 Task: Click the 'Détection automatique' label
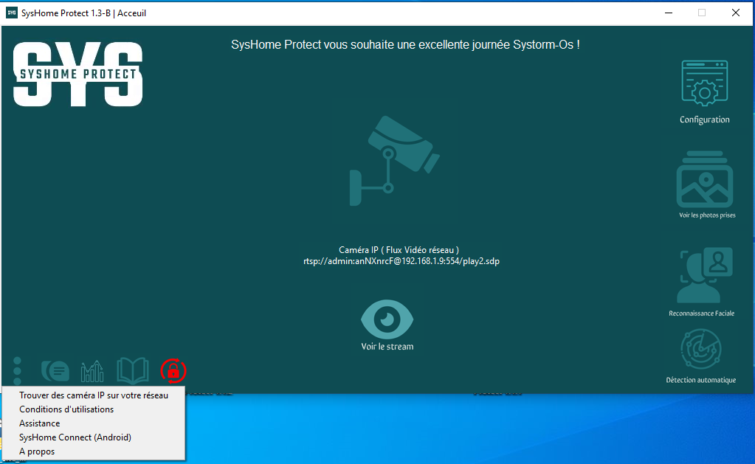[701, 380]
